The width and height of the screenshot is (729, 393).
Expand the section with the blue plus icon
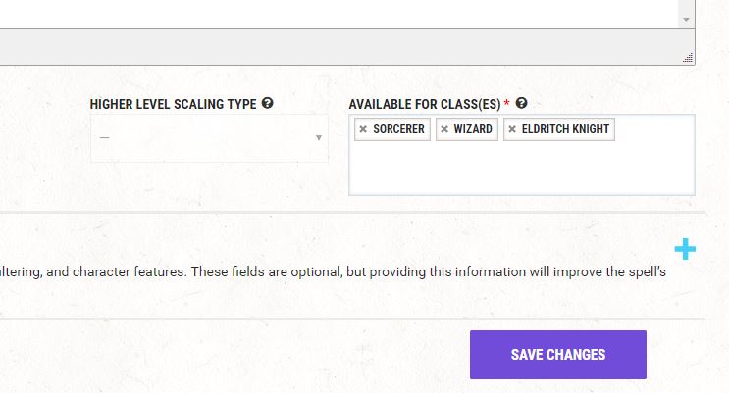click(x=685, y=250)
